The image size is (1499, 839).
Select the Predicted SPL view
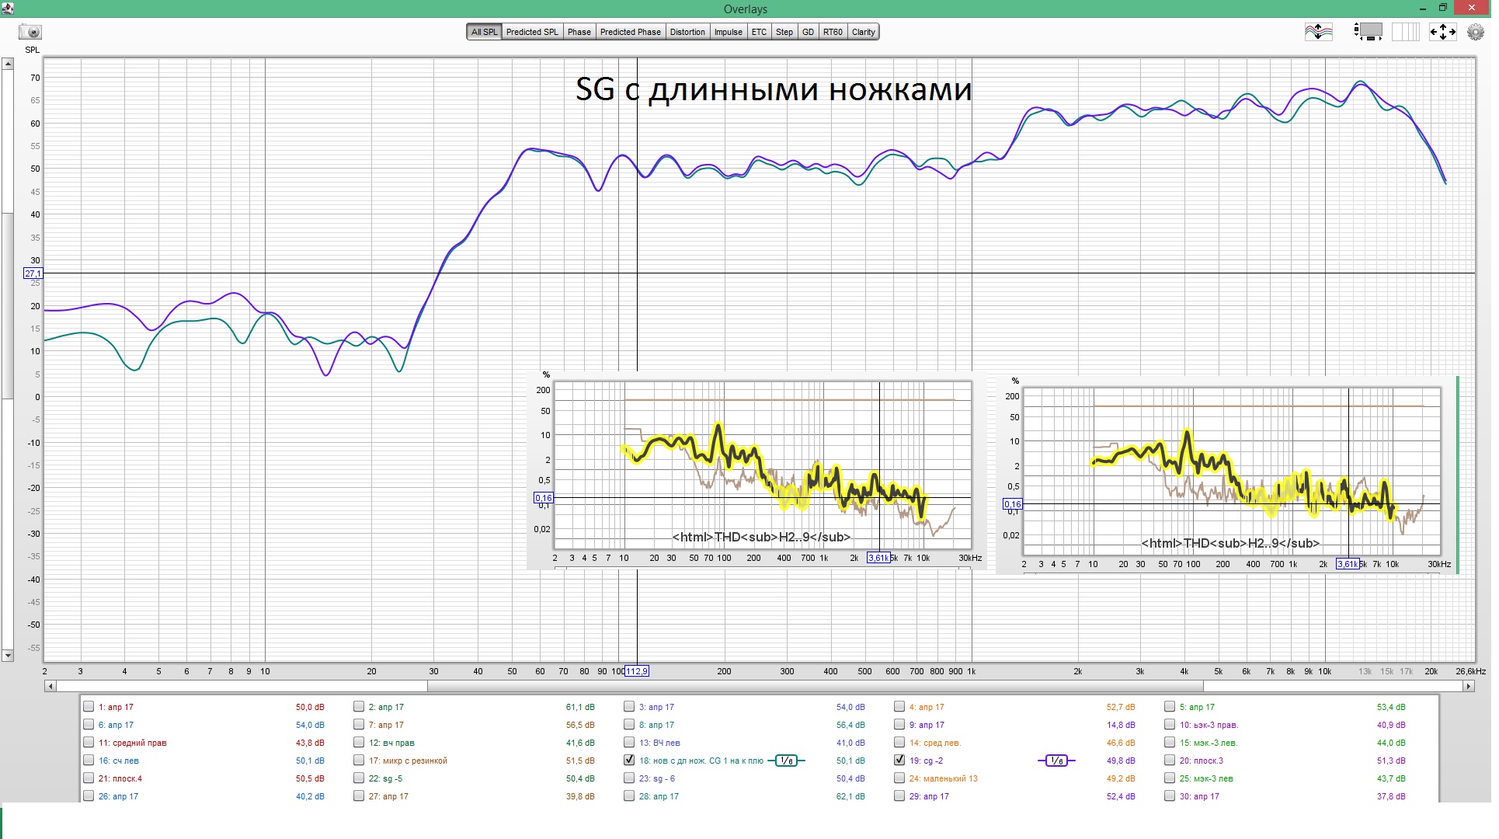click(x=532, y=32)
